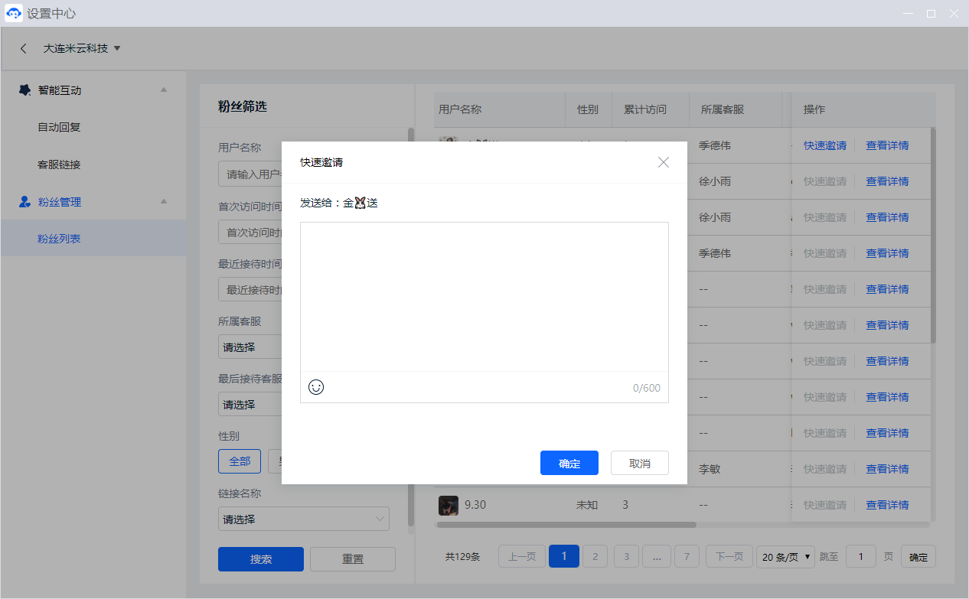Collapse the 粉丝管理 menu section
The width and height of the screenshot is (969, 599).
[x=163, y=202]
